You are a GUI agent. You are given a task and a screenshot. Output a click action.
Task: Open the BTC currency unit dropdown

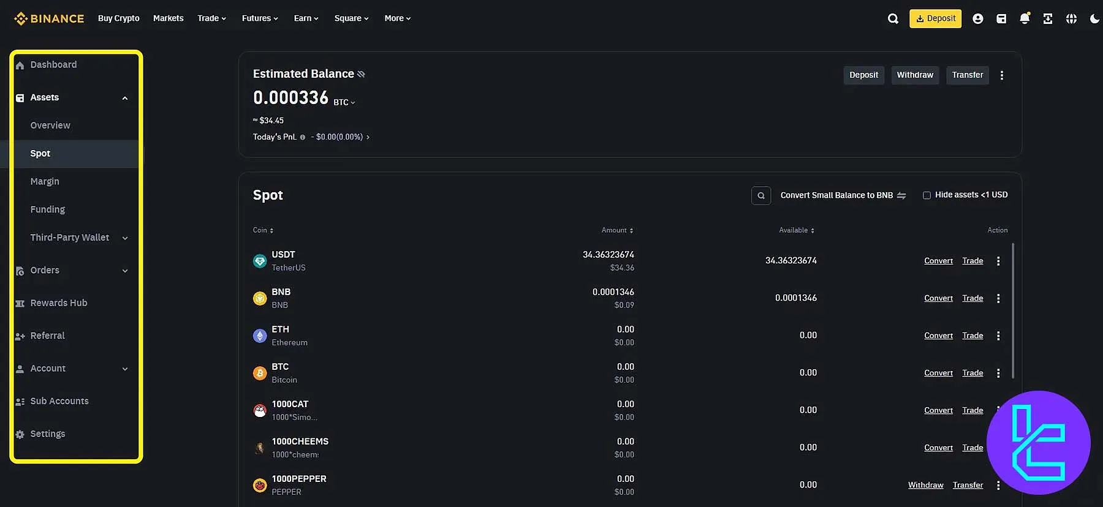coord(344,102)
